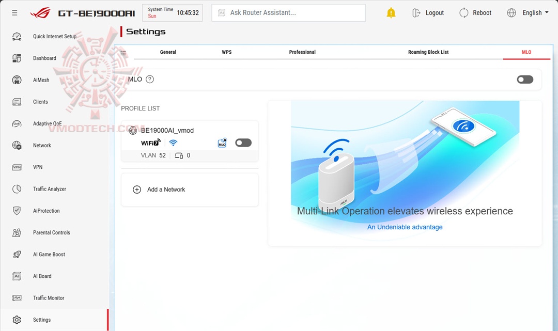Image resolution: width=558 pixels, height=331 pixels.
Task: Click the AI icon in Router Assistant box
Action: coord(221,13)
